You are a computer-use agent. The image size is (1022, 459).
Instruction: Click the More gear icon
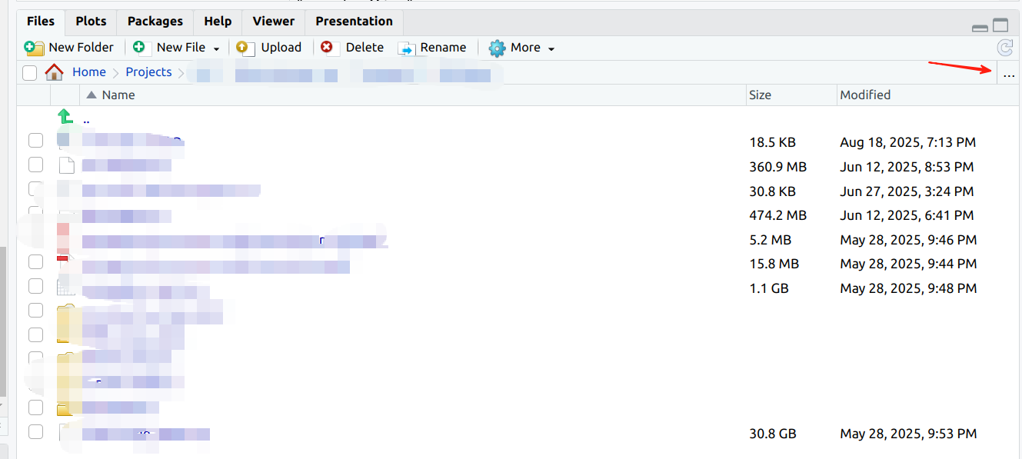tap(497, 48)
